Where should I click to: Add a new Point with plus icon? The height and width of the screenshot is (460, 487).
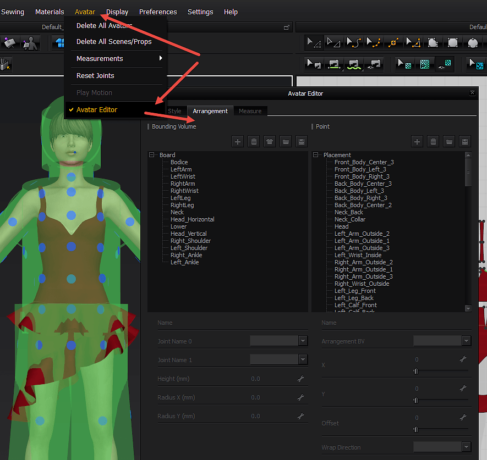click(417, 142)
